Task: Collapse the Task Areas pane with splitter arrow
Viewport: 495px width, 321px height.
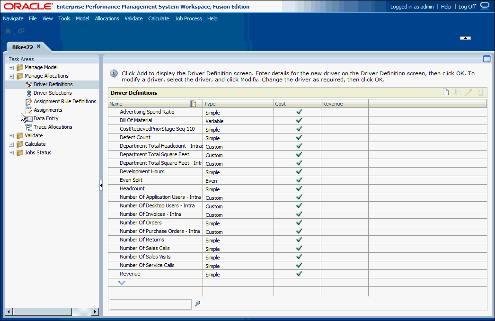Action: (x=101, y=186)
